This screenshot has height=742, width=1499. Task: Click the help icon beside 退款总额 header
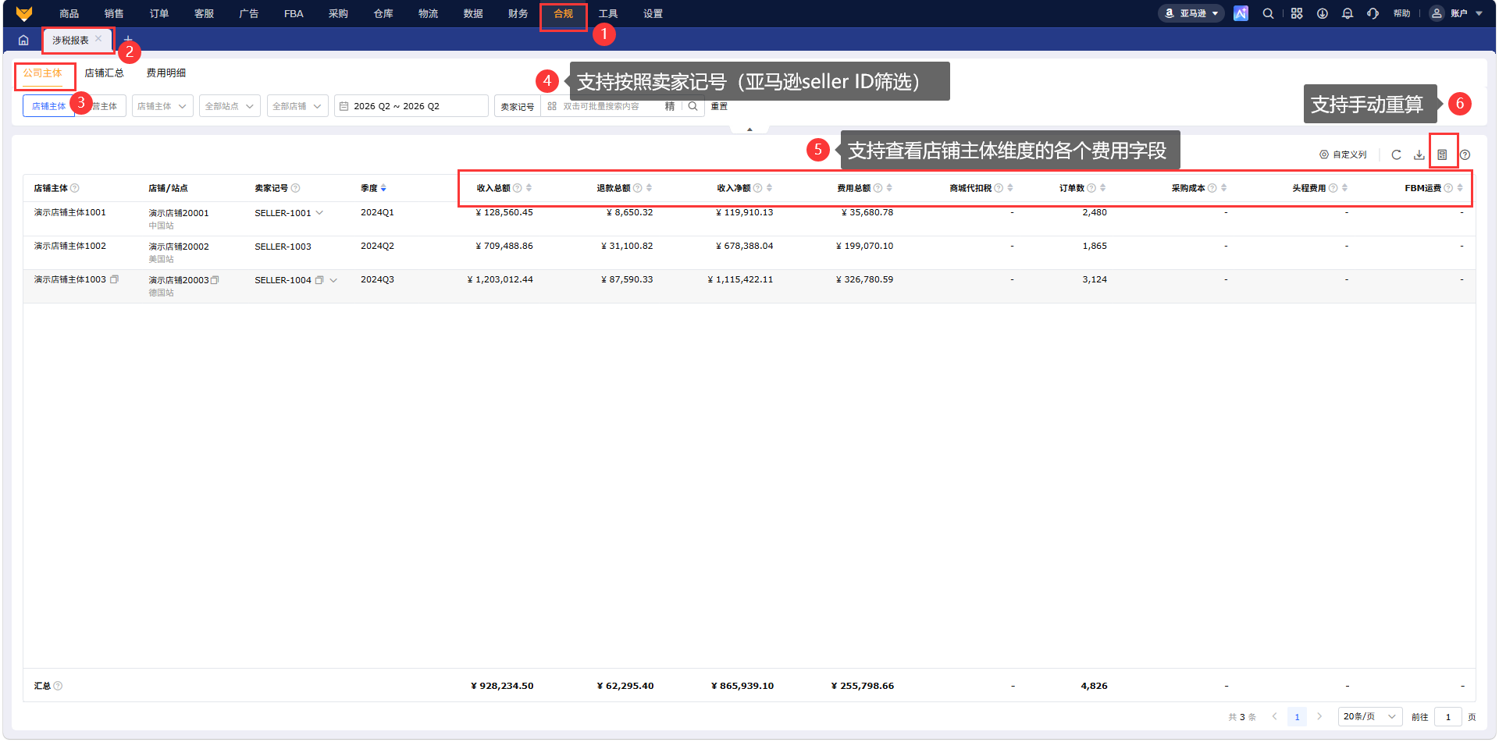pyautogui.click(x=638, y=188)
